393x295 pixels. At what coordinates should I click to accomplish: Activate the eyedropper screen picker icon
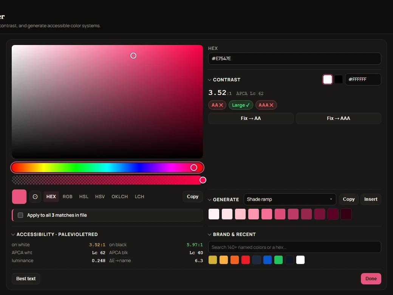click(x=35, y=197)
